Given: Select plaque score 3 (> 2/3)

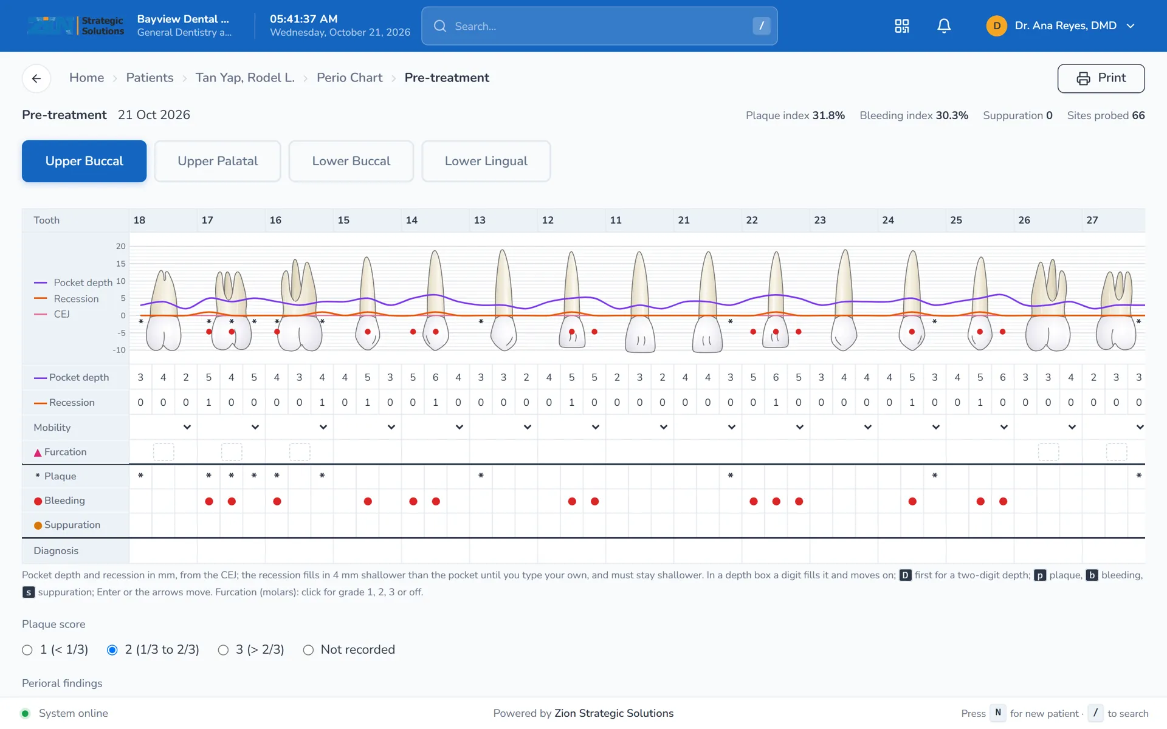Looking at the screenshot, I should [x=223, y=650].
